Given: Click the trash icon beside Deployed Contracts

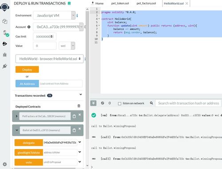Looking at the screenshot, I should pos(79,106).
